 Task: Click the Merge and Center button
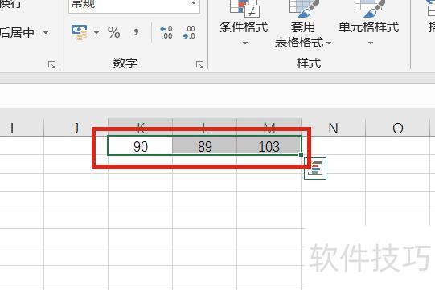[17, 33]
